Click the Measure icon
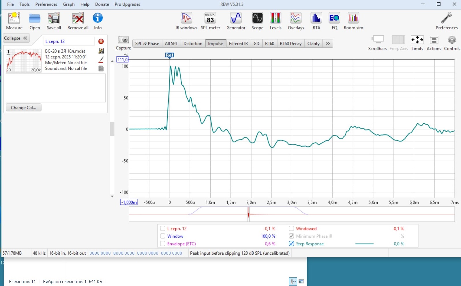This screenshot has width=461, height=286. tap(14, 21)
